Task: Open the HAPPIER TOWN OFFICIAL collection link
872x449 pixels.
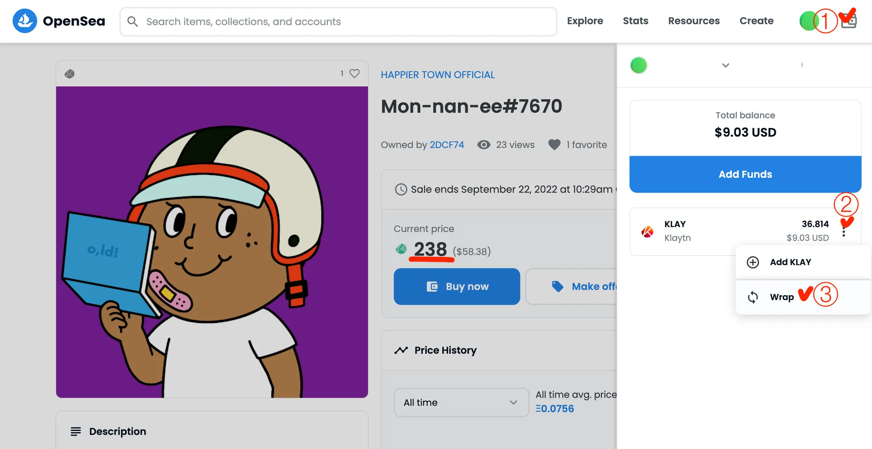Action: pos(437,75)
